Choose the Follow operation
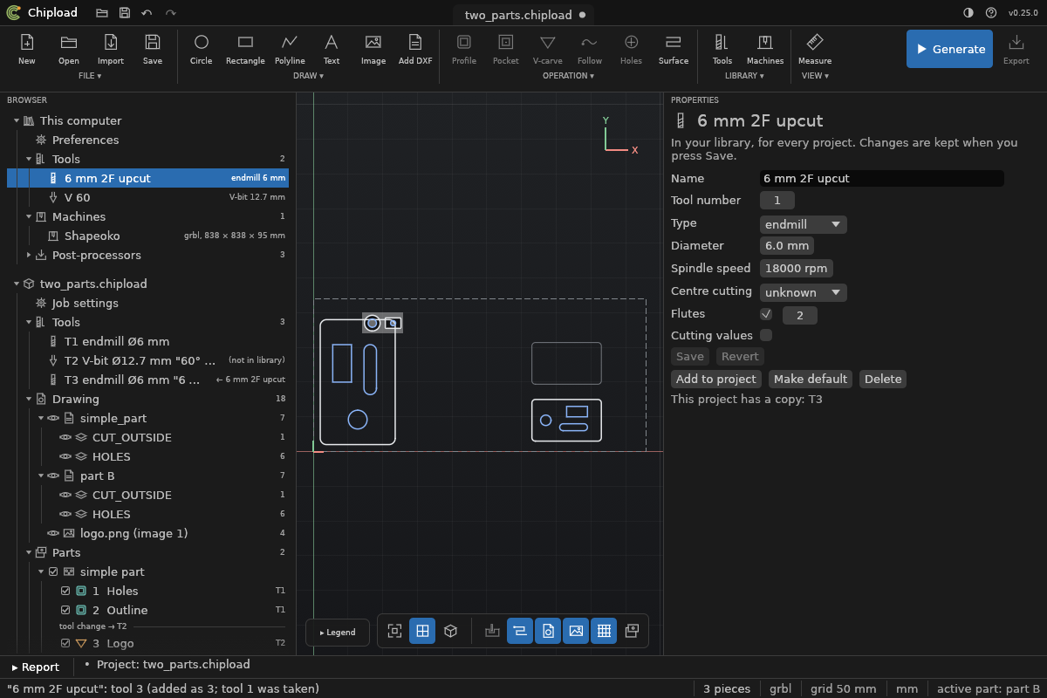1047x698 pixels. pos(590,49)
